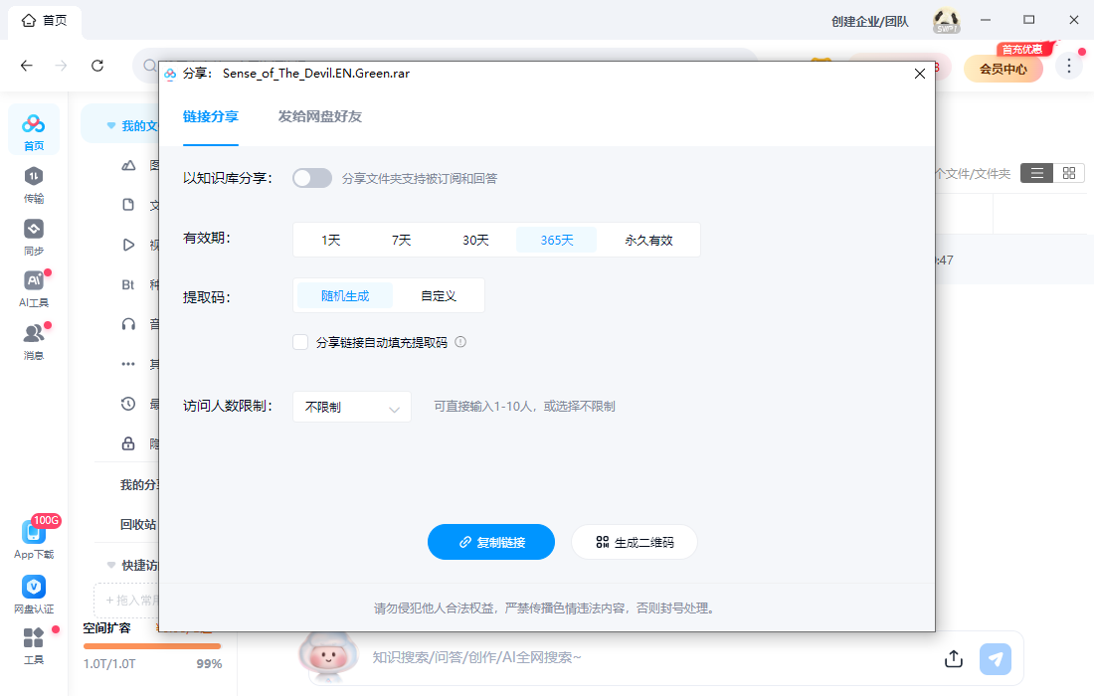This screenshot has width=1094, height=696.
Task: Open 消息 messages from the sidebar
Action: tap(34, 333)
